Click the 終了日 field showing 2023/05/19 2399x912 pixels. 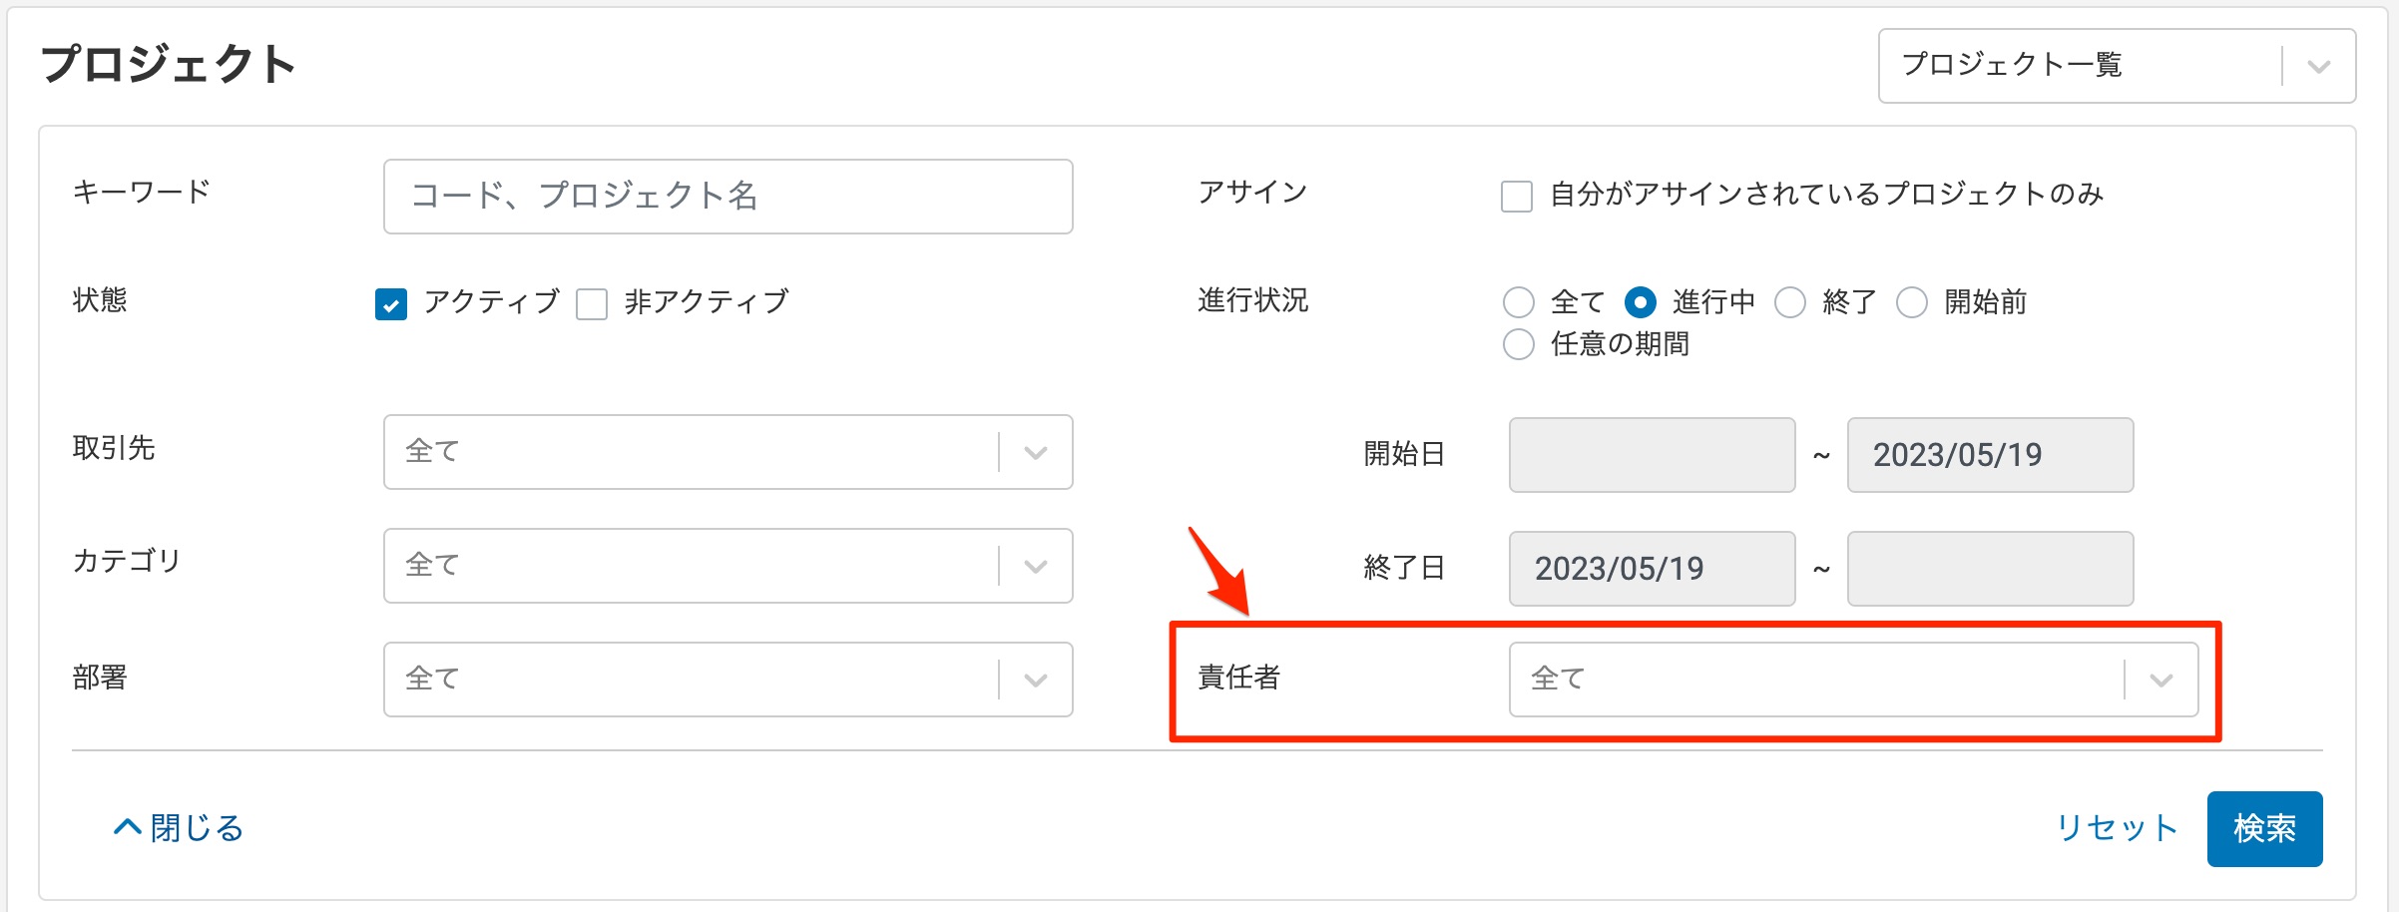[1653, 569]
